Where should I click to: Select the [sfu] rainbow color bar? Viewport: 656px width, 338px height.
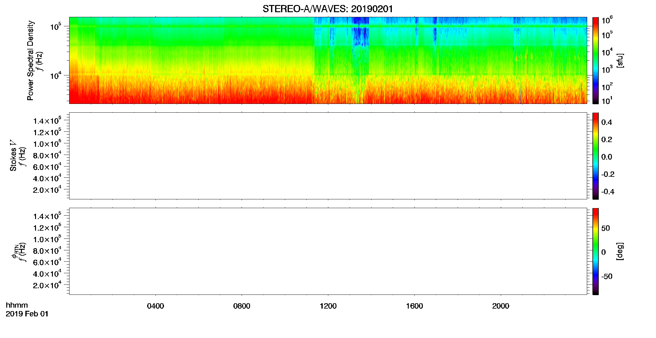pos(595,60)
